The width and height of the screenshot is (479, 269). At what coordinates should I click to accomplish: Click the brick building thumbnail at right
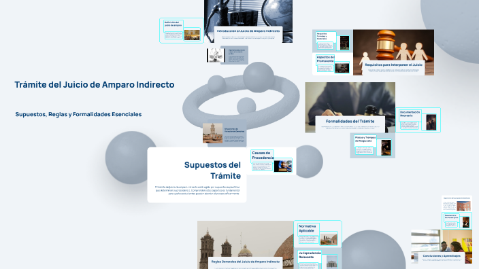[x=464, y=206]
